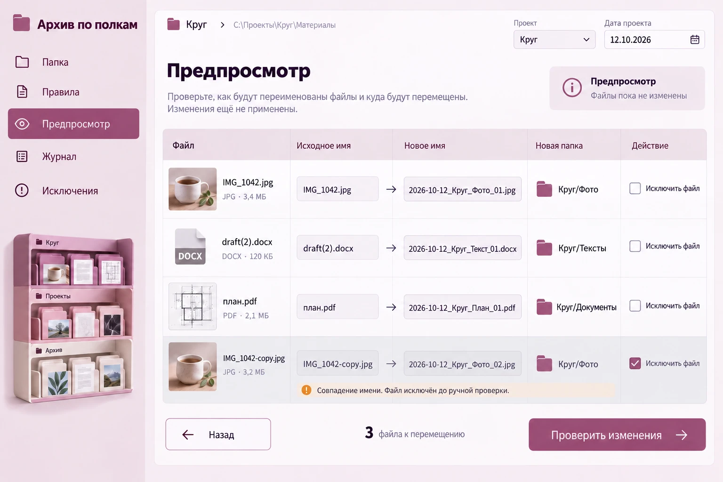Image resolution: width=723 pixels, height=482 pixels.
Task: Click the Круг breadcrumb folder icon
Action: (x=174, y=24)
